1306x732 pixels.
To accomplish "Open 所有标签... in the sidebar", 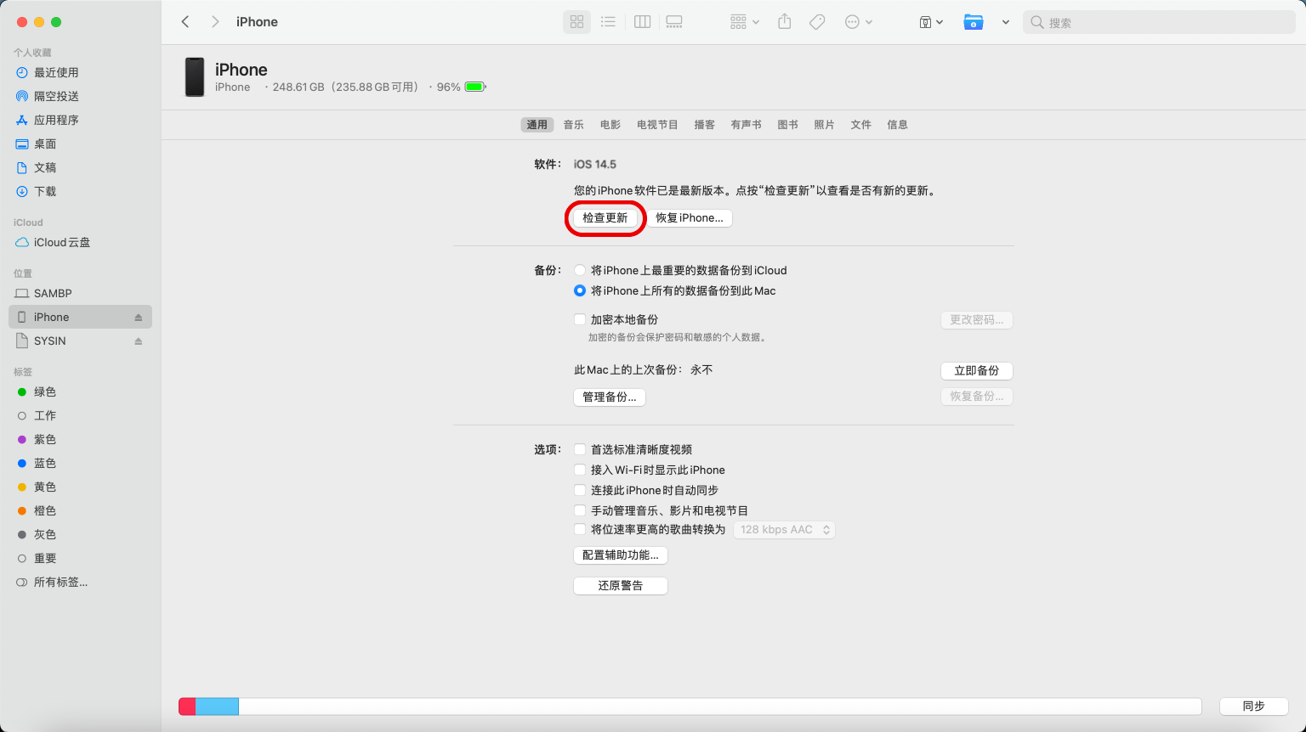I will click(x=80, y=582).
